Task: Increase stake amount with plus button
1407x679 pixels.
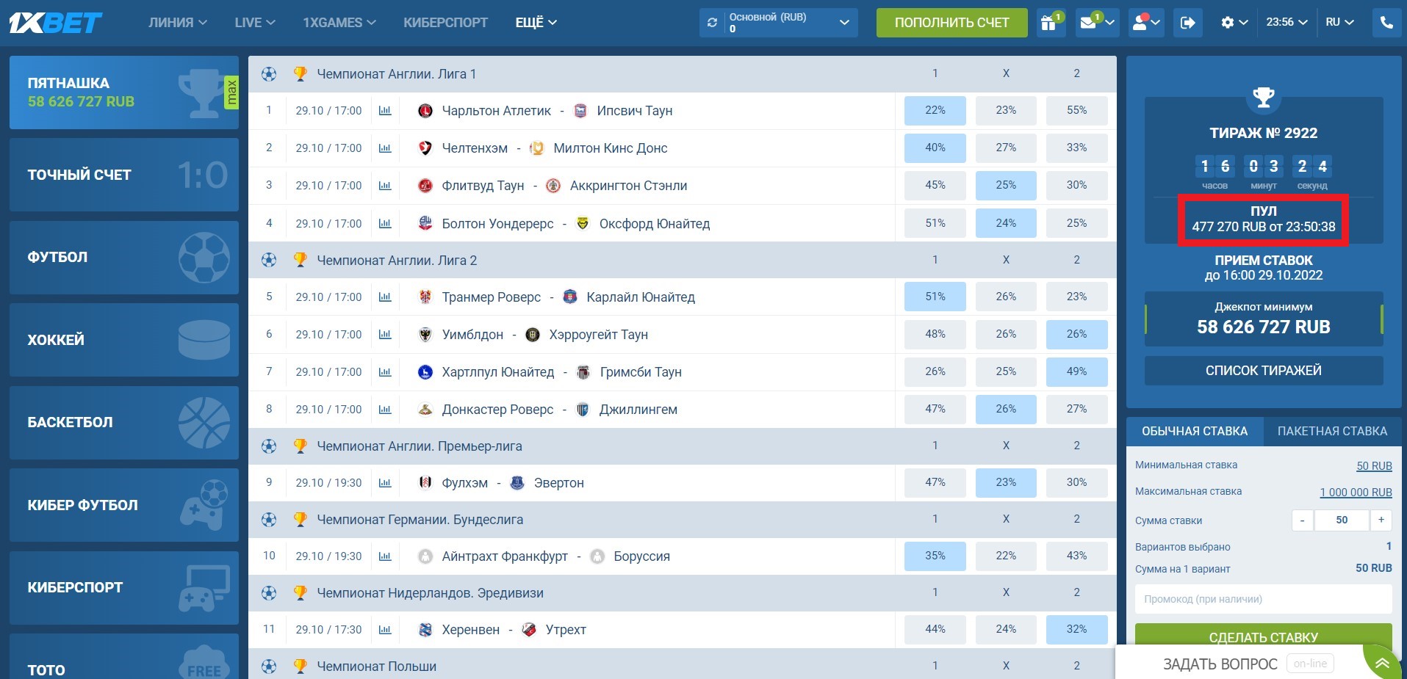Action: point(1381,520)
